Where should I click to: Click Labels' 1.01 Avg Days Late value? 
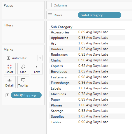pyautogui.click(x=93, y=88)
